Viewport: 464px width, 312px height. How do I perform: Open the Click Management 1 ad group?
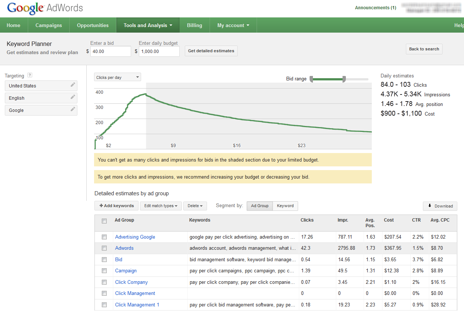(x=137, y=305)
